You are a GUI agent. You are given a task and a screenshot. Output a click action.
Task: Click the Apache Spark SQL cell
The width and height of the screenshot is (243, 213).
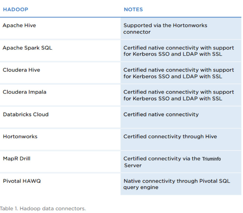click(27, 48)
